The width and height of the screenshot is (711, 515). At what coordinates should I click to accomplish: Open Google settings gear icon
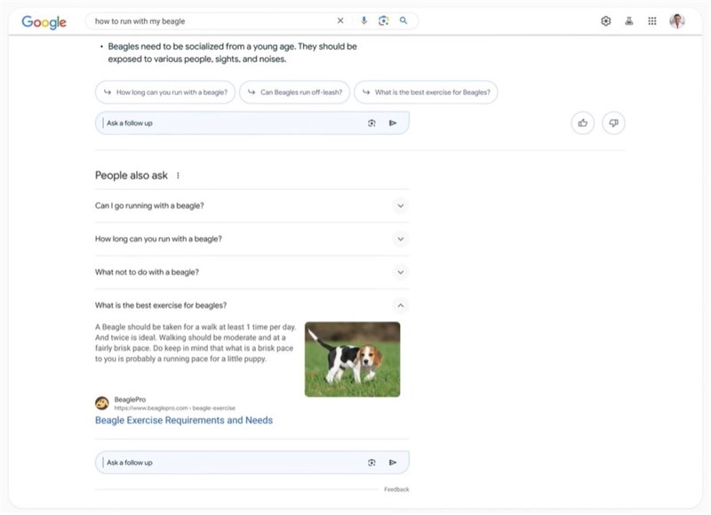606,21
